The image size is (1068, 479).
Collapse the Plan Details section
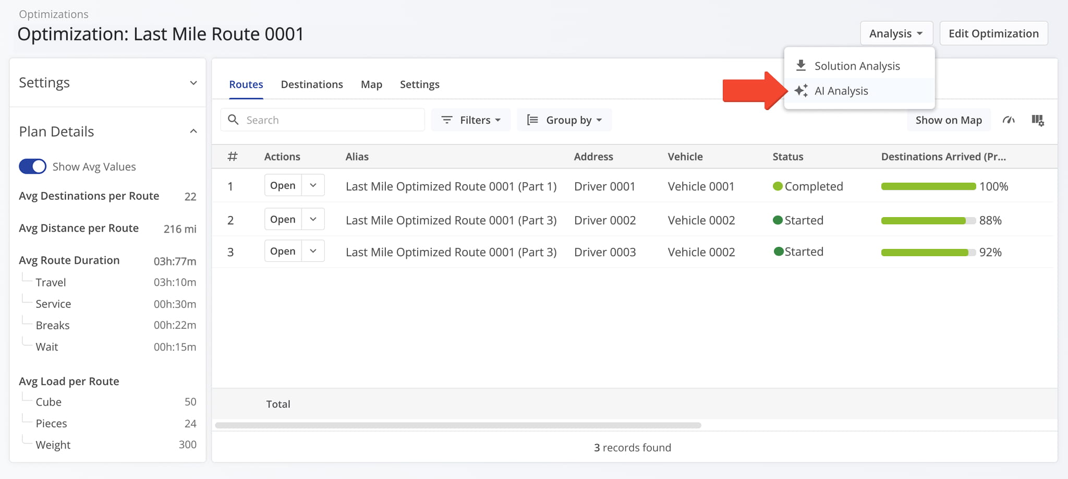(193, 131)
